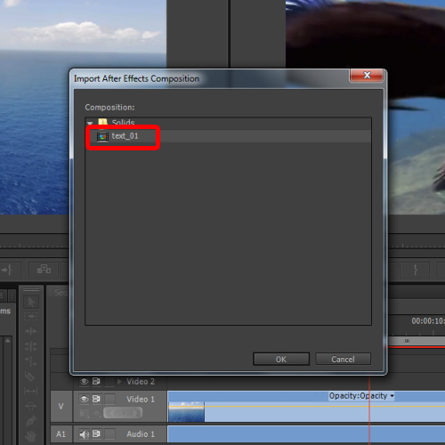Viewport: 445px width, 445px height.
Task: Click the A1 source track indicator
Action: [x=61, y=434]
